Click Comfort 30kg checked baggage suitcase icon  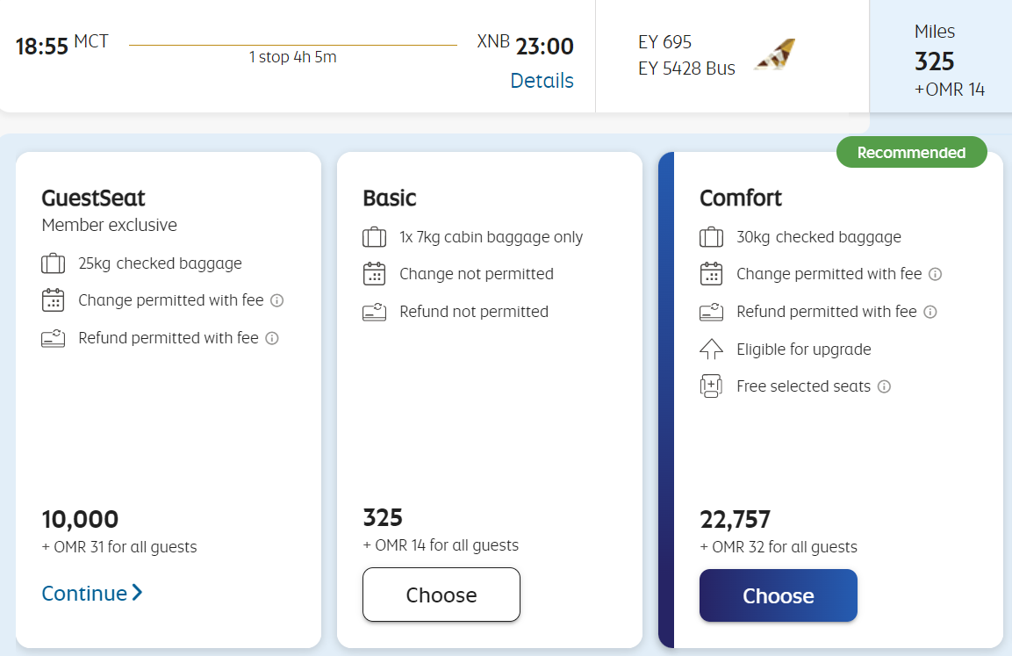click(x=711, y=237)
